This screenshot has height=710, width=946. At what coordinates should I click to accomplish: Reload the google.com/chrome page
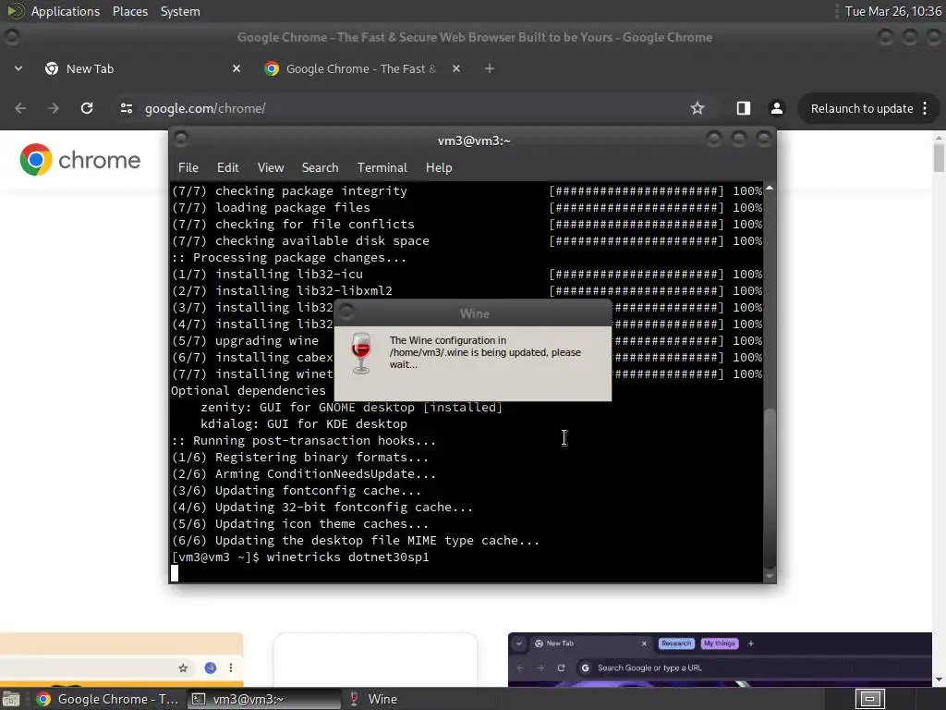click(x=87, y=108)
